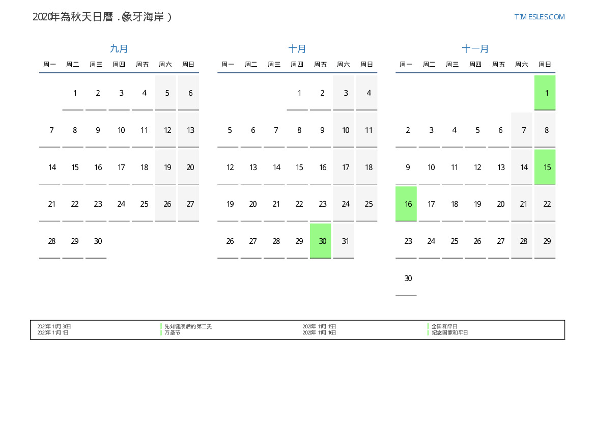Screen dimensions: 595x421
Task: Click October 1 date cell
Action: (299, 93)
